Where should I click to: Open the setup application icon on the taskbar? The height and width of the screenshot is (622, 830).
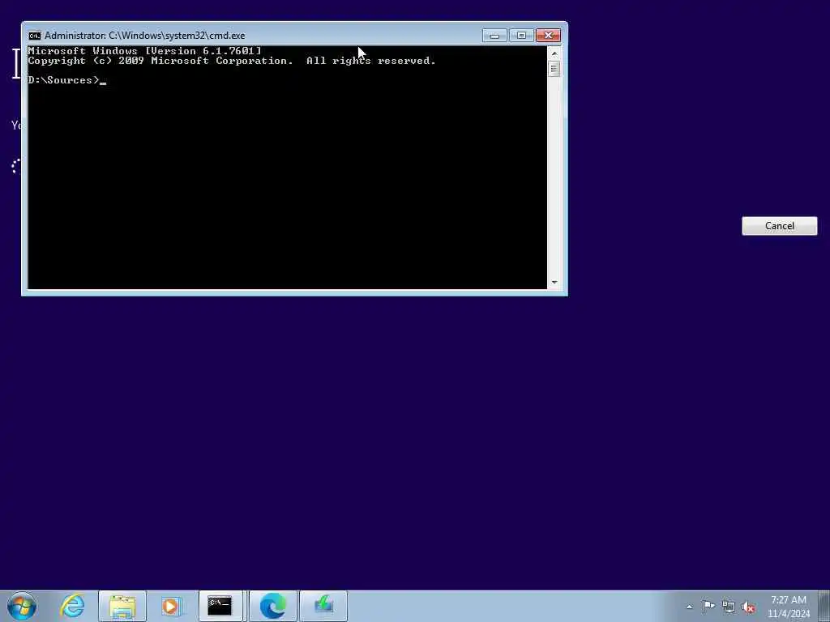[x=323, y=606]
